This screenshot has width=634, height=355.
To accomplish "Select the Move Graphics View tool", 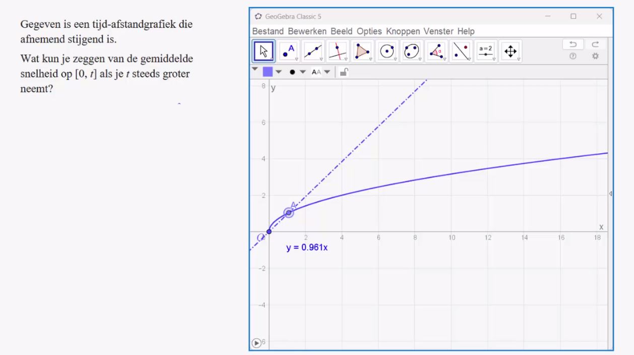I will 511,51.
